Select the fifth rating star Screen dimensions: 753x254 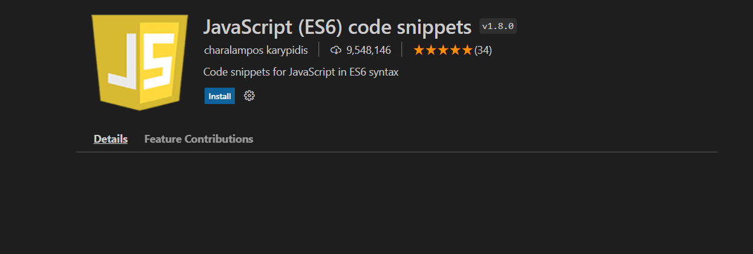(x=467, y=50)
